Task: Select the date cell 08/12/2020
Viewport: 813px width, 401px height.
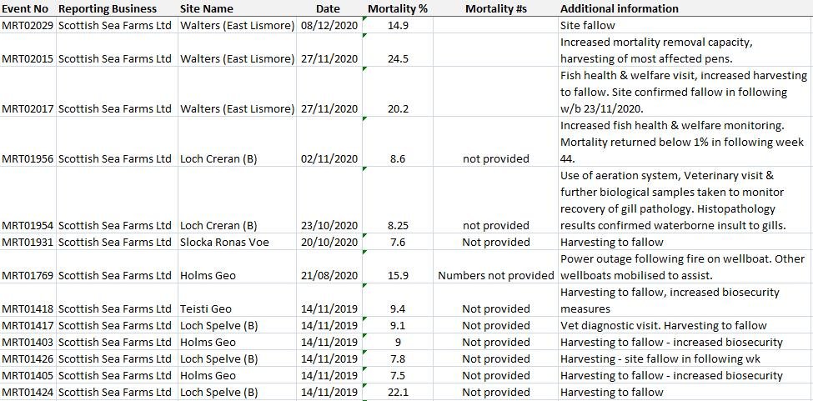Action: pos(329,25)
